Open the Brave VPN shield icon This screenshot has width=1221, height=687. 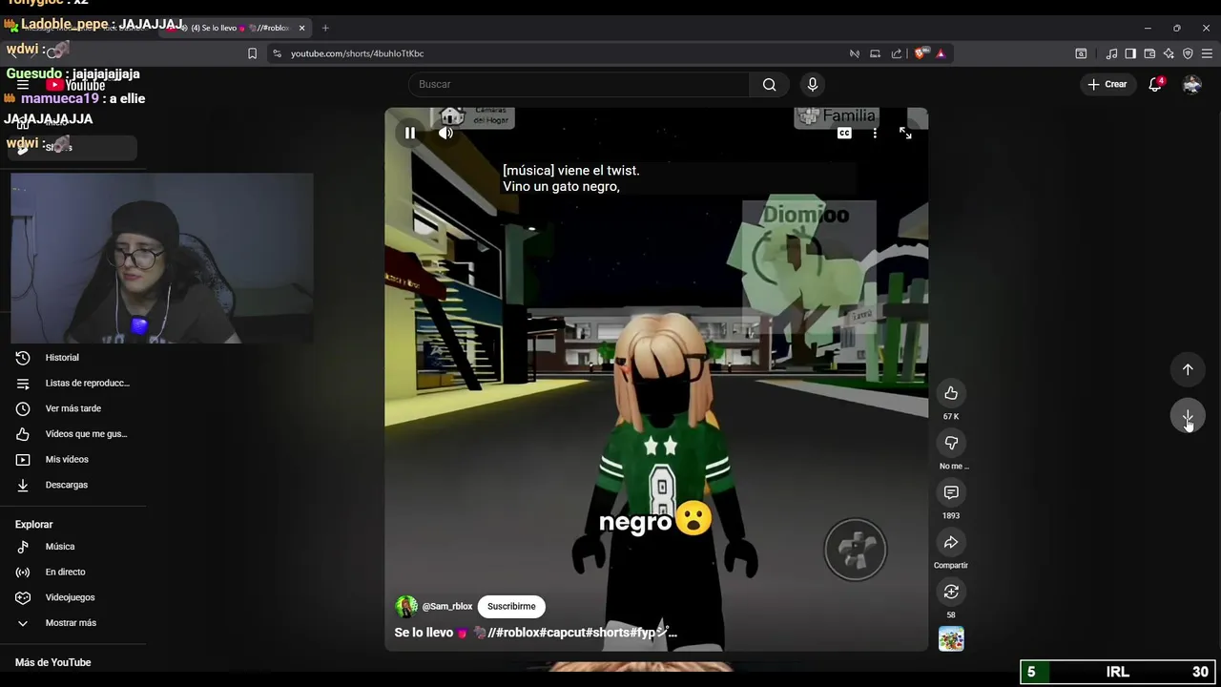(1188, 53)
